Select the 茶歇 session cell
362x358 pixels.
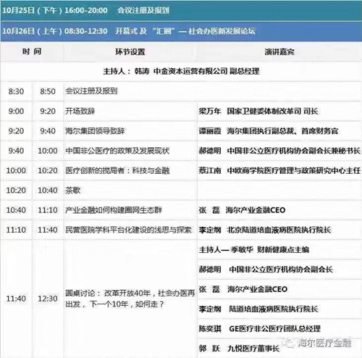coord(130,191)
